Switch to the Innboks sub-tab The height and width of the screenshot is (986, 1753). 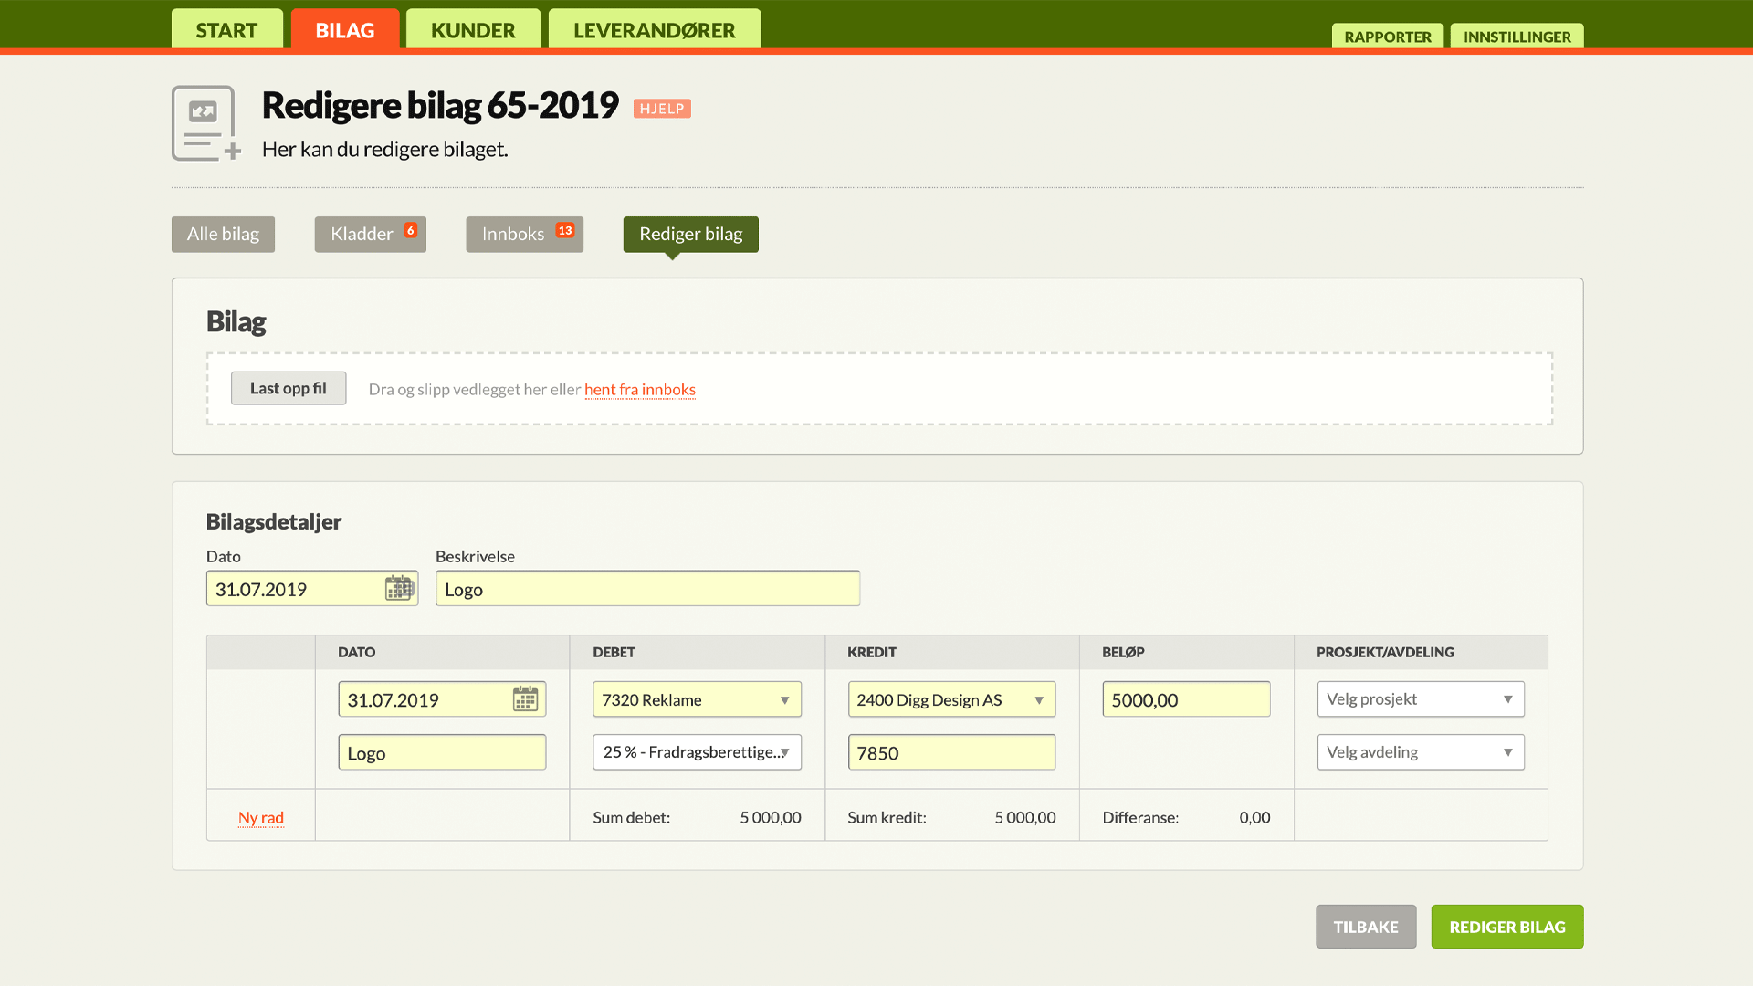(525, 234)
